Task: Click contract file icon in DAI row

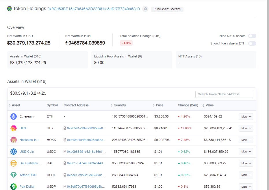Action: click(x=65, y=163)
